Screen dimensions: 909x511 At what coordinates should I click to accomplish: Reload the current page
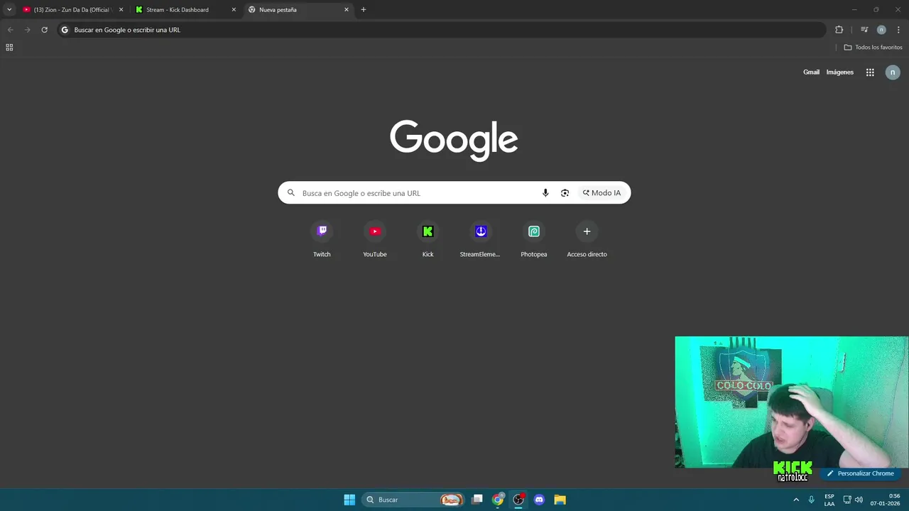pos(44,30)
